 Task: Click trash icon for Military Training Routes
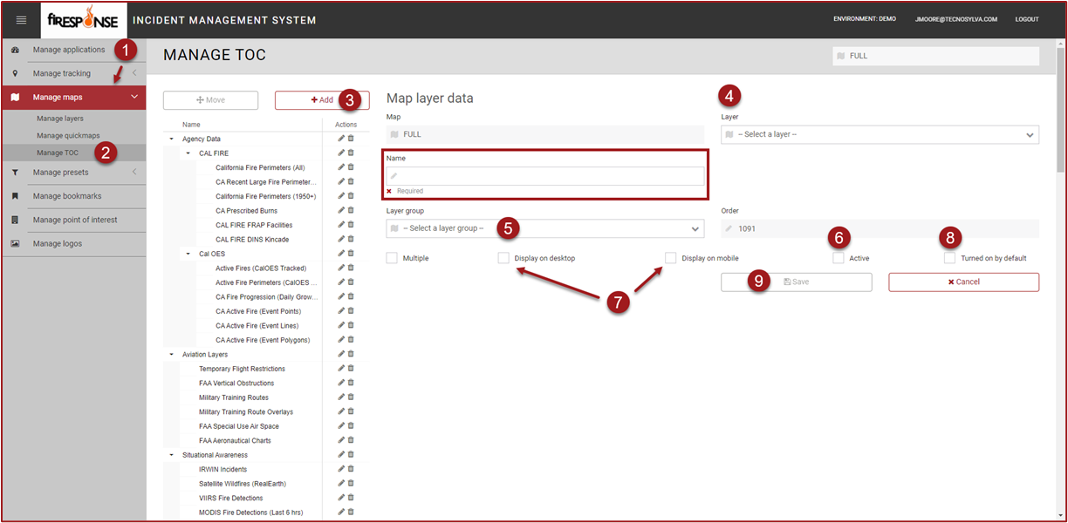click(351, 397)
